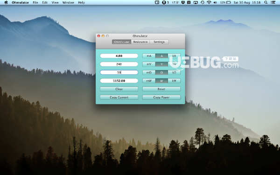Open the Help menu
Screen dimensions: 280x175
click(81, 2)
